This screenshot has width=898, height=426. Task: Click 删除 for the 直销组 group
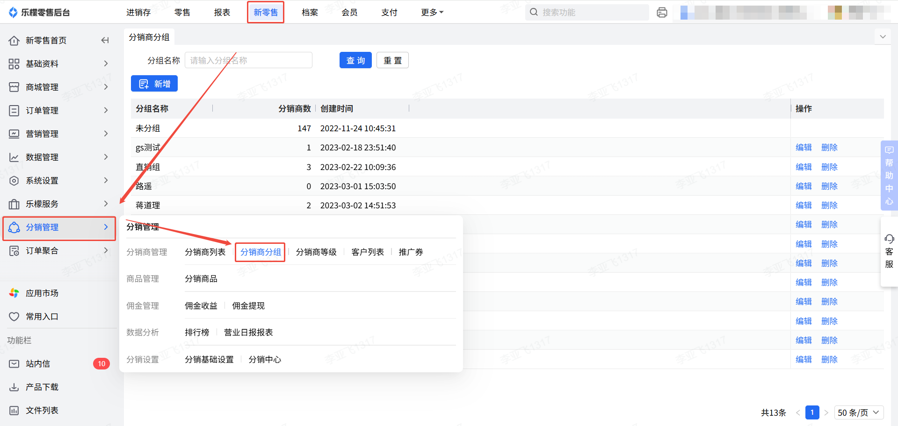pos(829,167)
